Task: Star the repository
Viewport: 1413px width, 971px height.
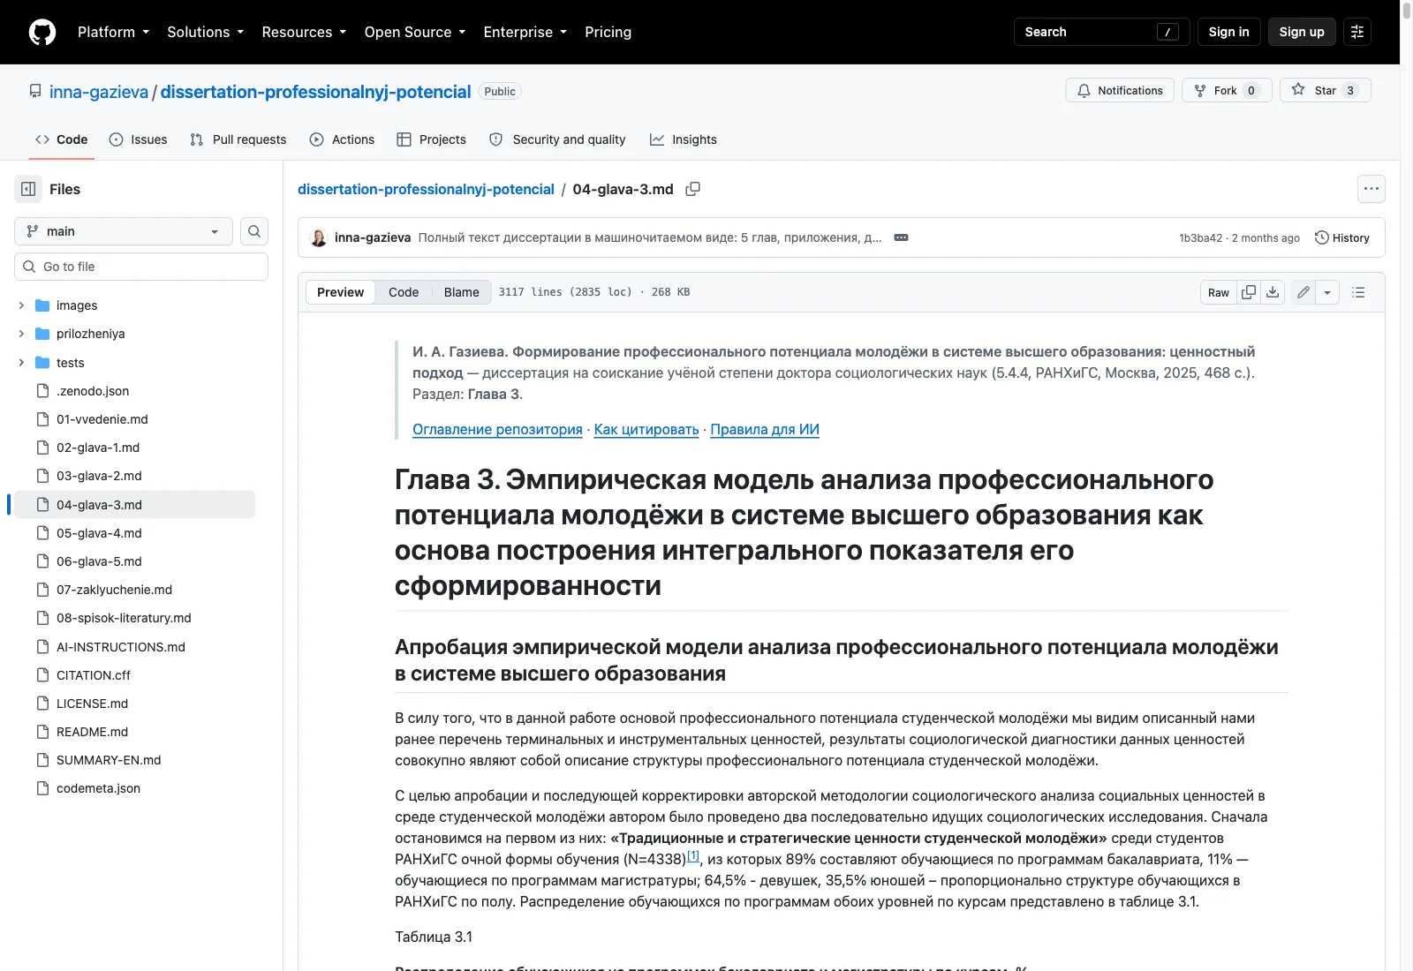Action: [x=1325, y=90]
